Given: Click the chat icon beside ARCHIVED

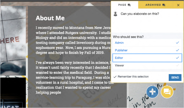Looking at the screenshot, I should pyautogui.click(x=164, y=5).
